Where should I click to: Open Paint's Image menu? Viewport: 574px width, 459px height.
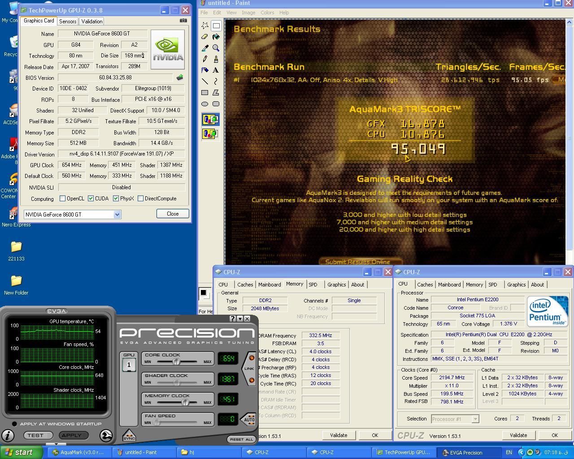(248, 13)
